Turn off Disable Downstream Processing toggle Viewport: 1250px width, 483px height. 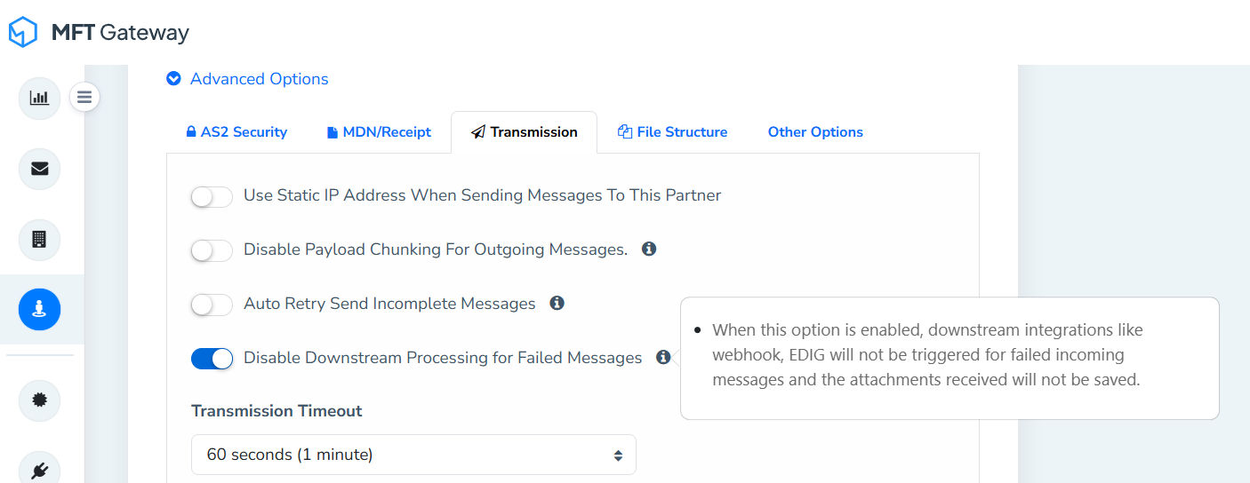pos(212,359)
